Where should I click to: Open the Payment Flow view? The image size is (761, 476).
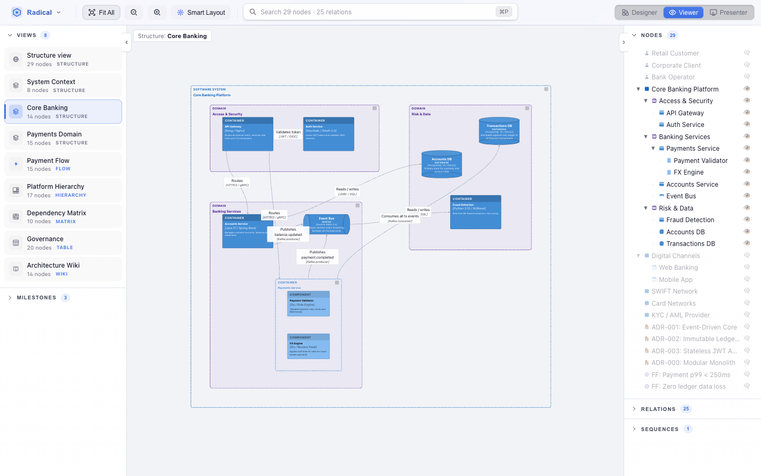(63, 164)
